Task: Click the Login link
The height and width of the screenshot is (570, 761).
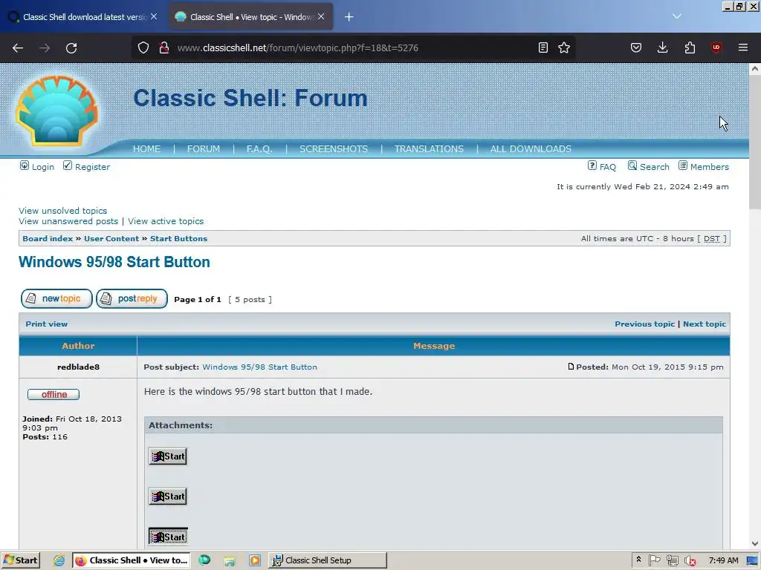Action: pos(42,167)
